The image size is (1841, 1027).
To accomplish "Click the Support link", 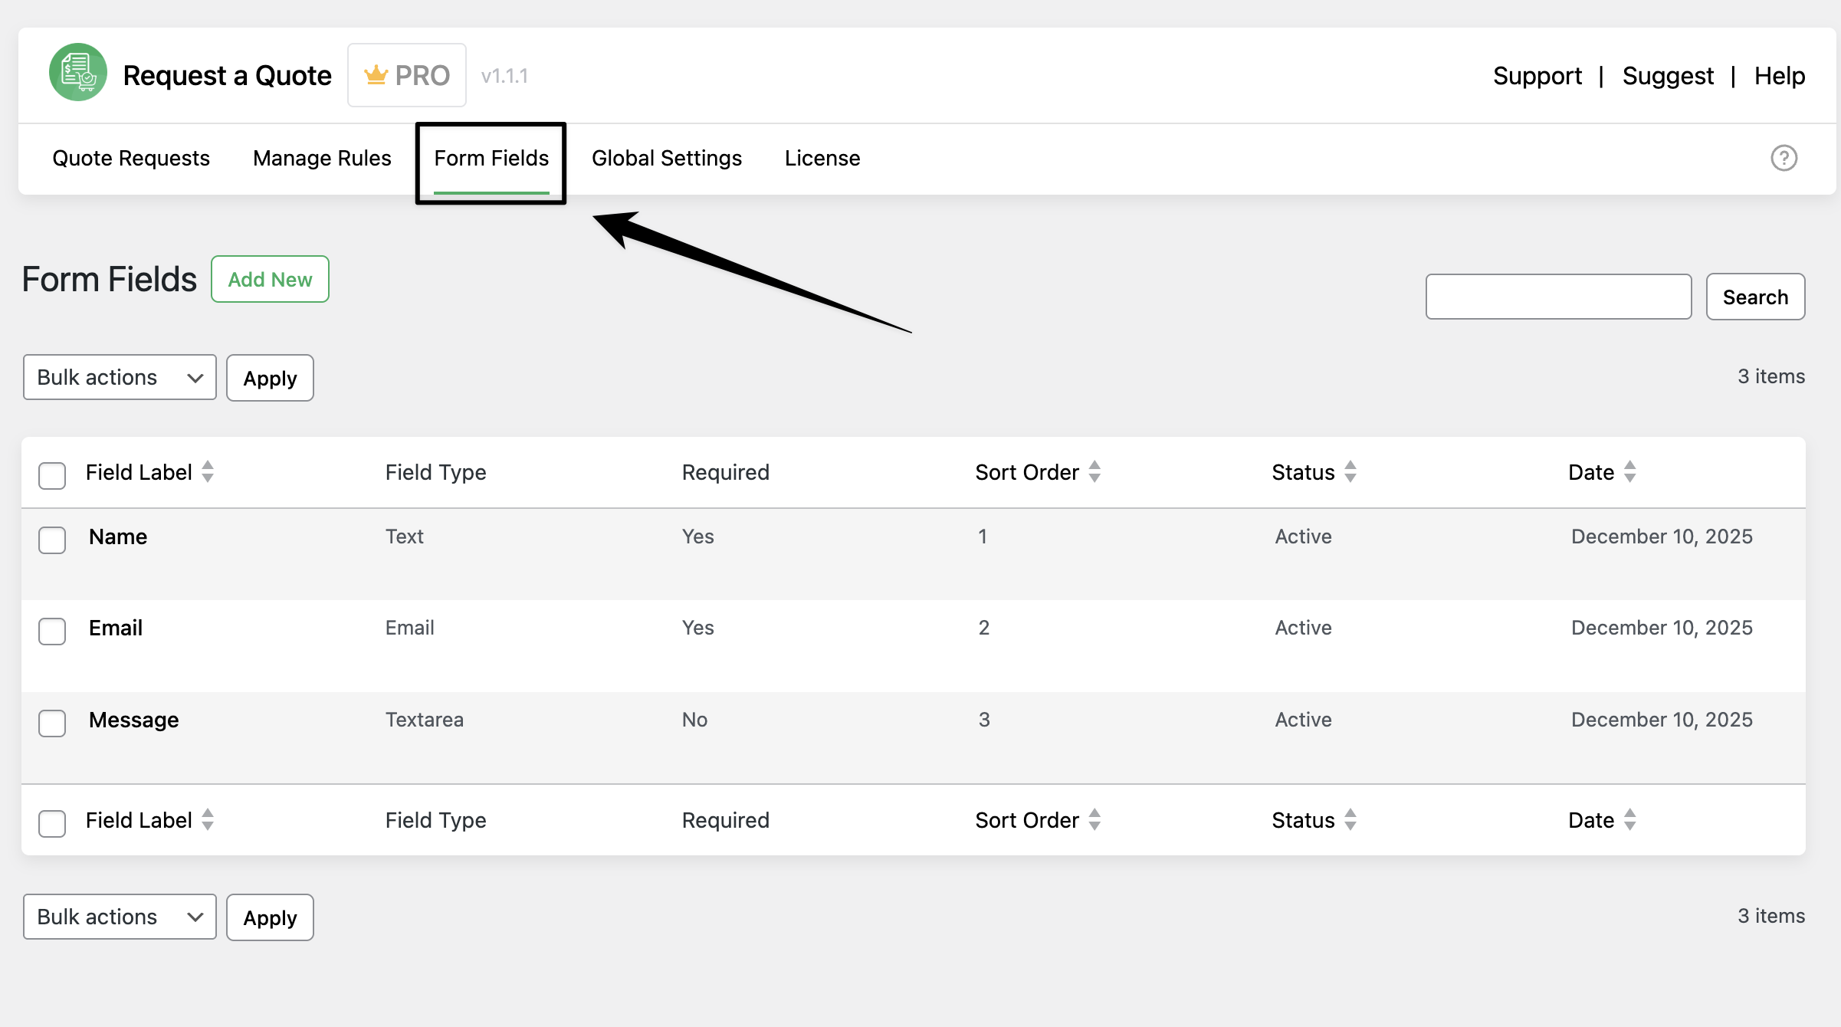I will click(x=1537, y=76).
